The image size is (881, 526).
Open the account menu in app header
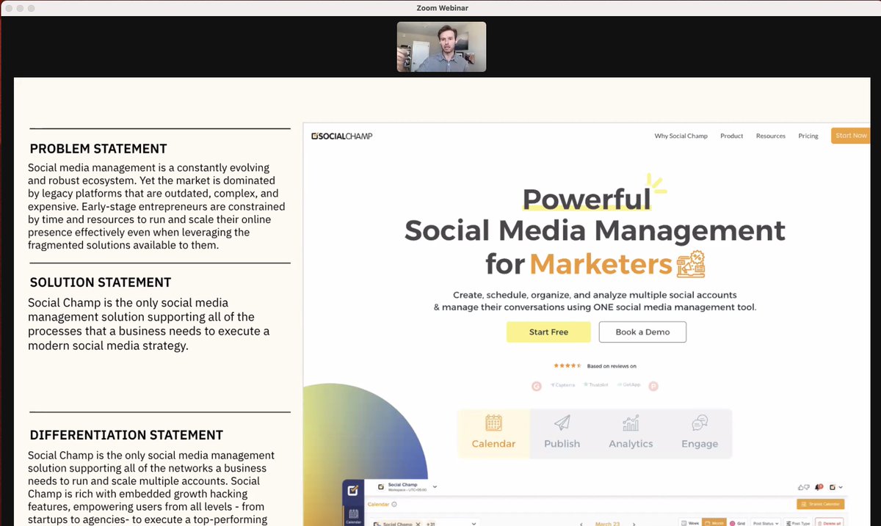(835, 487)
